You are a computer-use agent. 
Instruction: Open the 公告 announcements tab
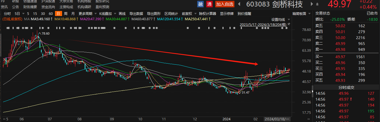pos(16,7)
